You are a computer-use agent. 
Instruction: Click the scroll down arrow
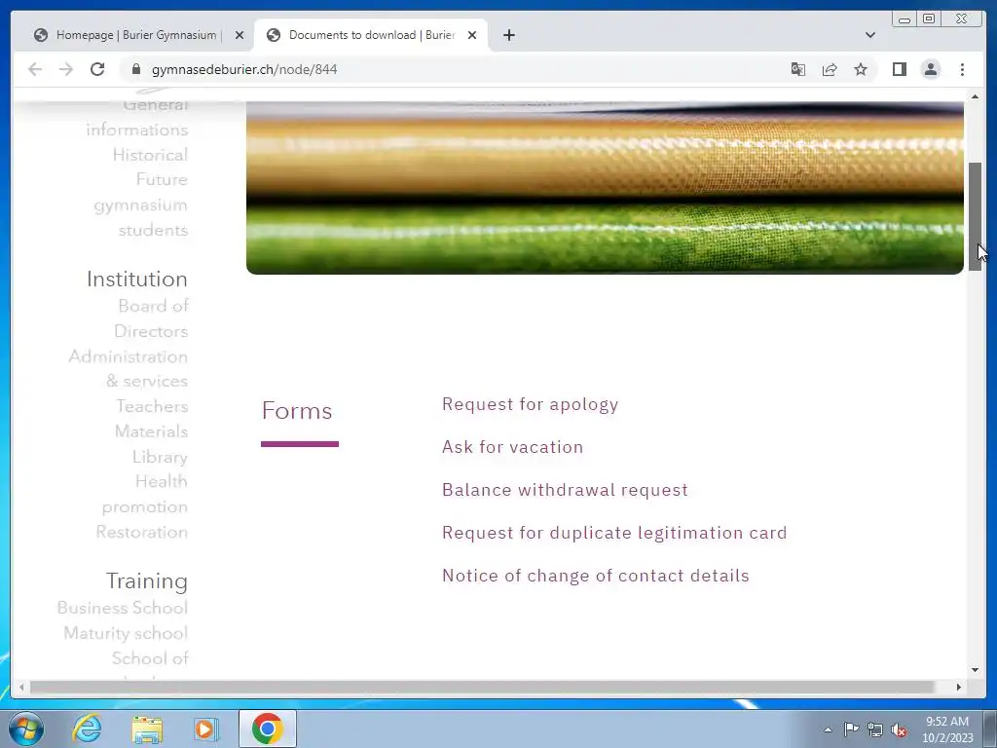[975, 670]
